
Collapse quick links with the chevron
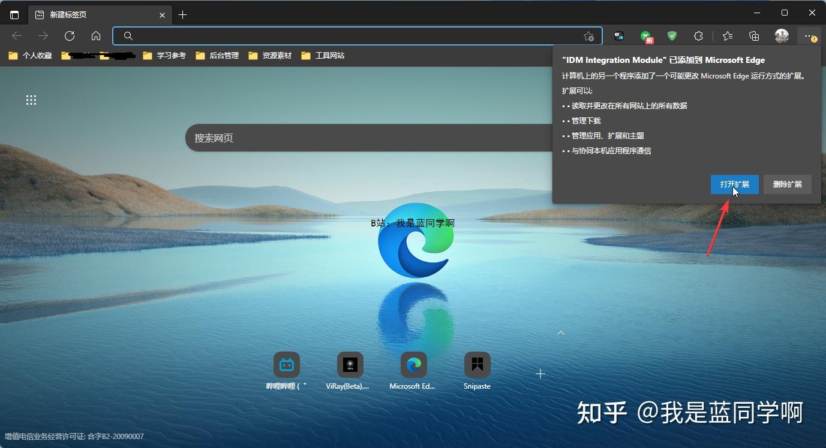pos(561,332)
